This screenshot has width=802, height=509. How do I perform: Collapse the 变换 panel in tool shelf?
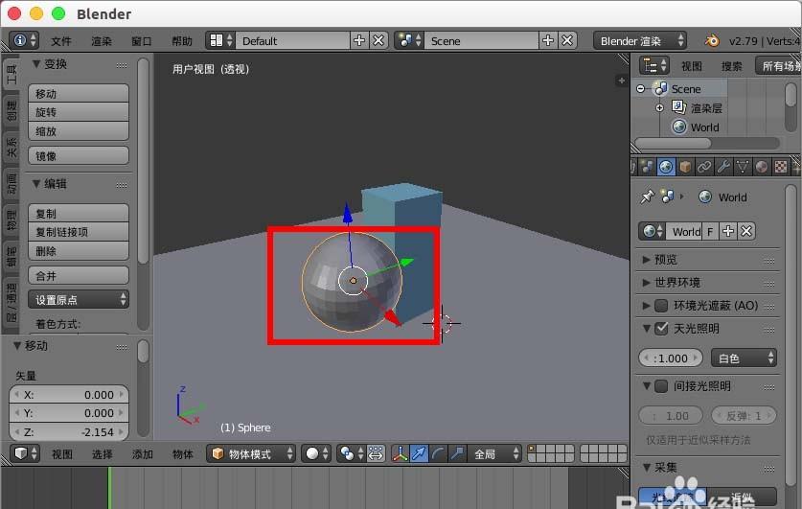(x=36, y=64)
